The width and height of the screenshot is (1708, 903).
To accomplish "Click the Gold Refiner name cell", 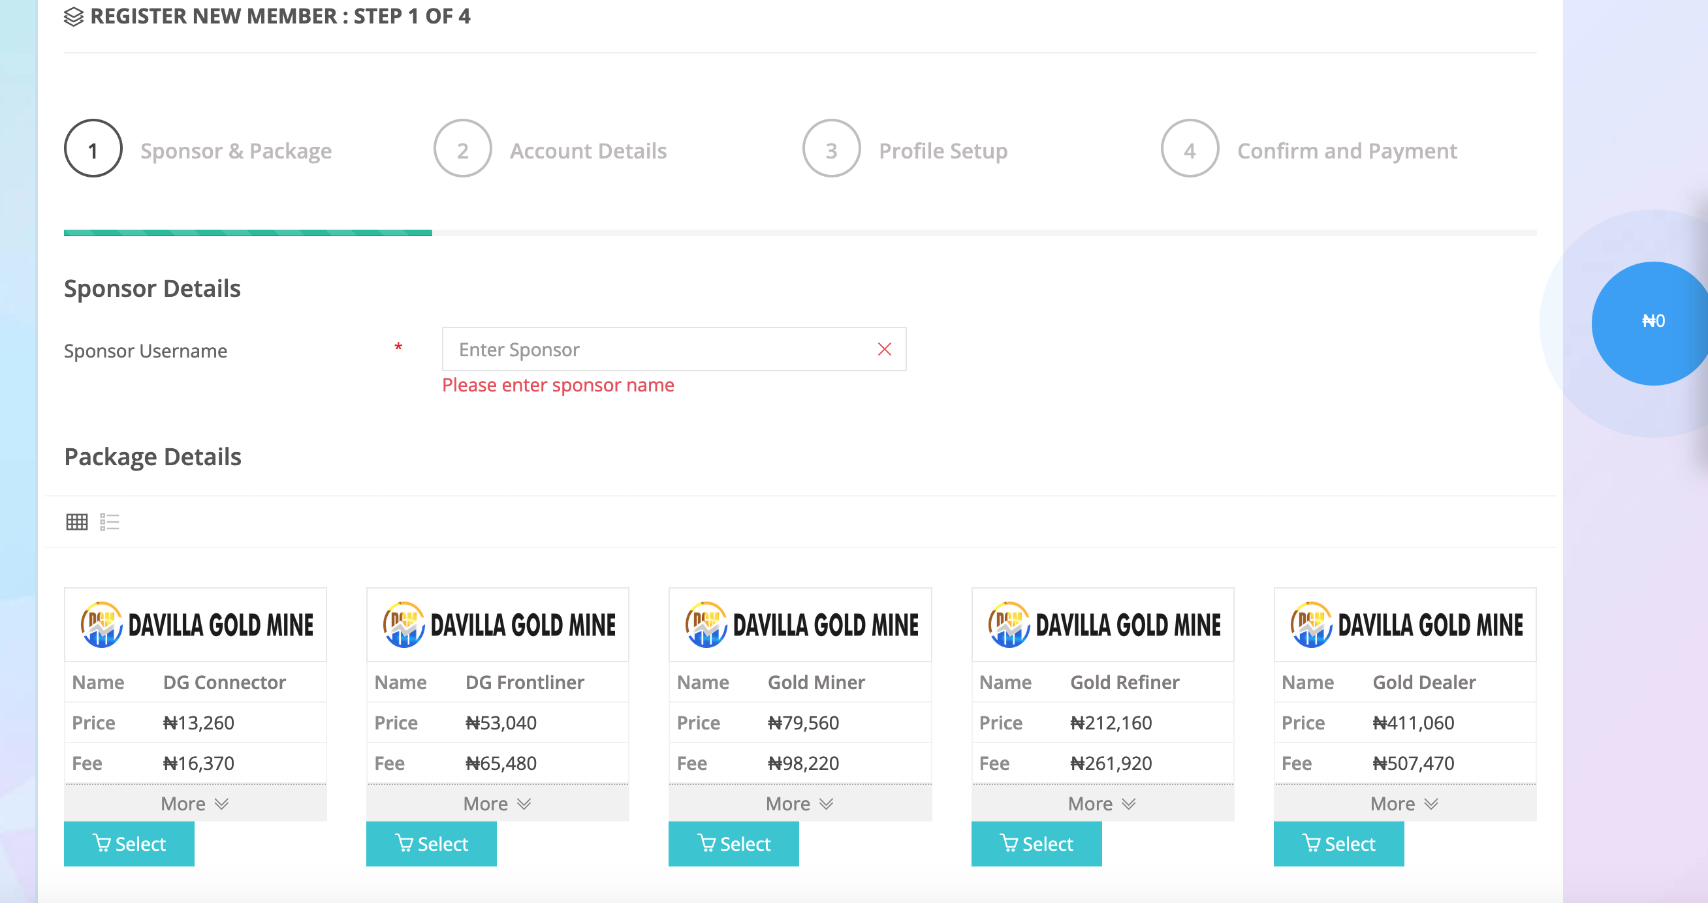I will tap(1124, 682).
